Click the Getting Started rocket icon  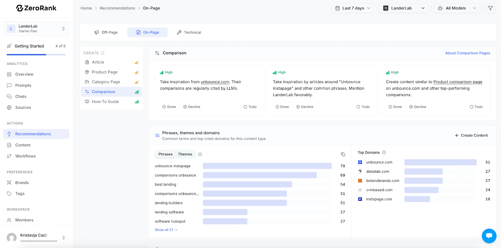tap(9, 46)
